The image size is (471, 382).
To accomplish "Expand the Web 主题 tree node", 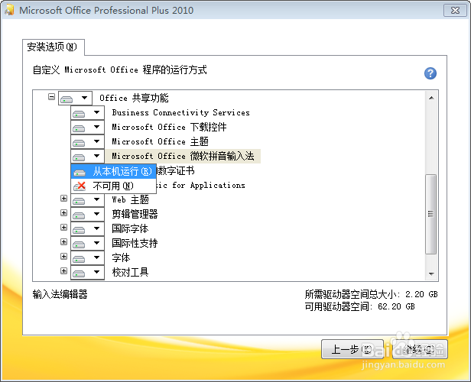I will [63, 199].
